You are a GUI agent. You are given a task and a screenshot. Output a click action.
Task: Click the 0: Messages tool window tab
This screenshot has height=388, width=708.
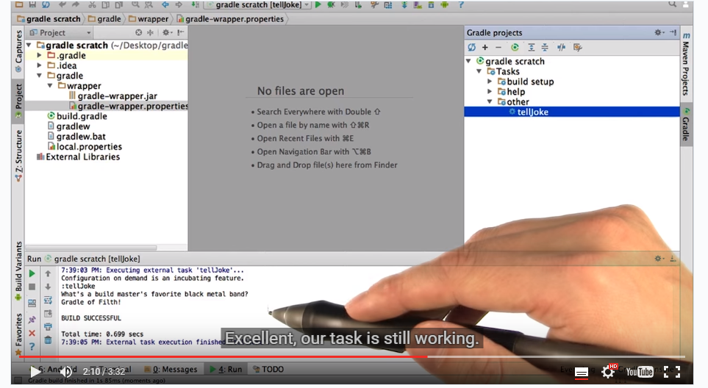[171, 369]
